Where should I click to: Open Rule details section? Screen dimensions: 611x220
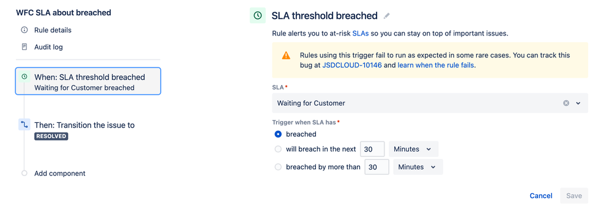53,30
